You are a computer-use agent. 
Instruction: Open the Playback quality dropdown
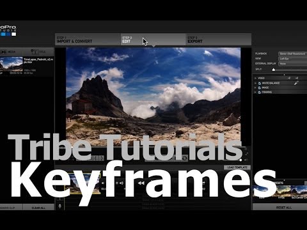click(x=293, y=54)
